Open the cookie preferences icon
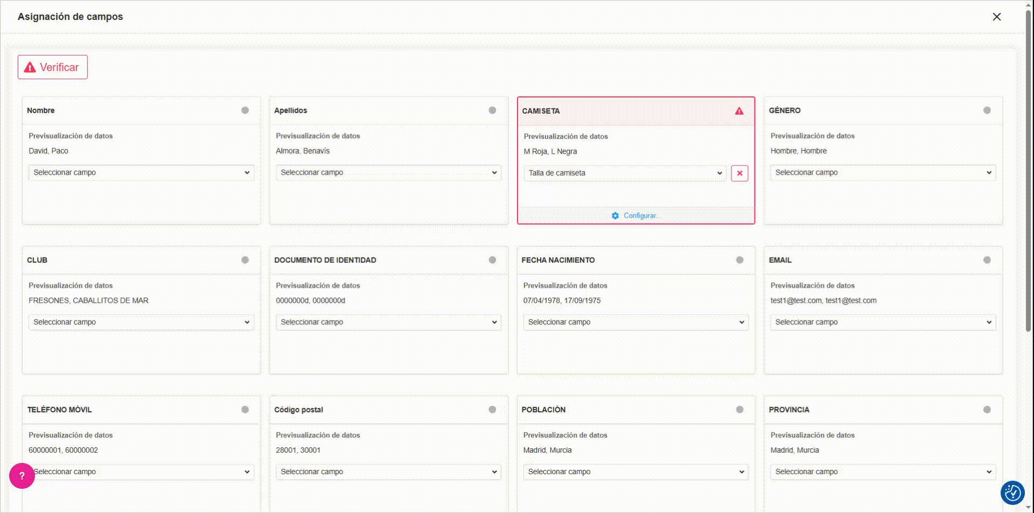 (1012, 493)
